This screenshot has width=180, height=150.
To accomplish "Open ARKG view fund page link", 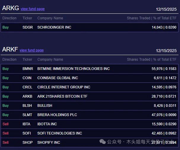I will pyautogui.click(x=33, y=9).
